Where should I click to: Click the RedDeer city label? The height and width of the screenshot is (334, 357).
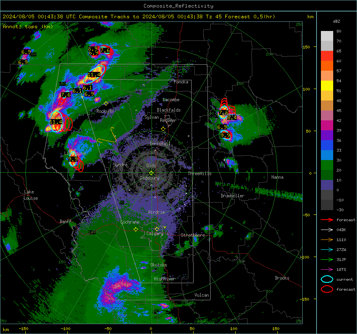[168, 120]
